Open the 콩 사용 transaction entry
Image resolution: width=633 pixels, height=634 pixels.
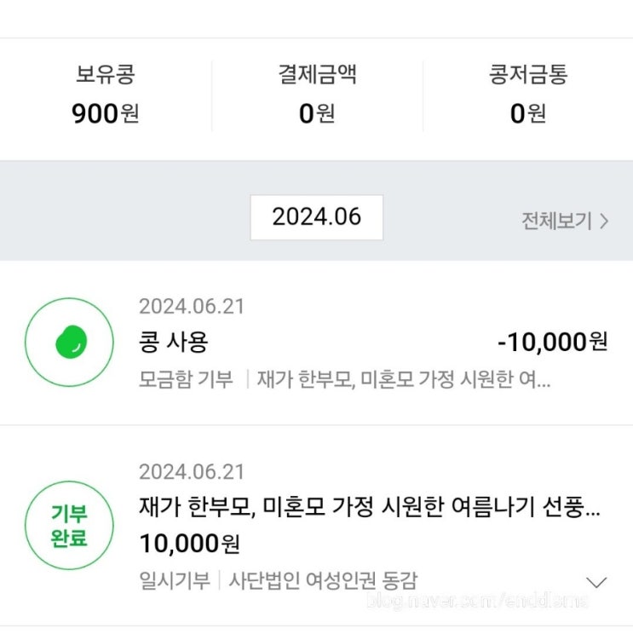pyautogui.click(x=174, y=342)
